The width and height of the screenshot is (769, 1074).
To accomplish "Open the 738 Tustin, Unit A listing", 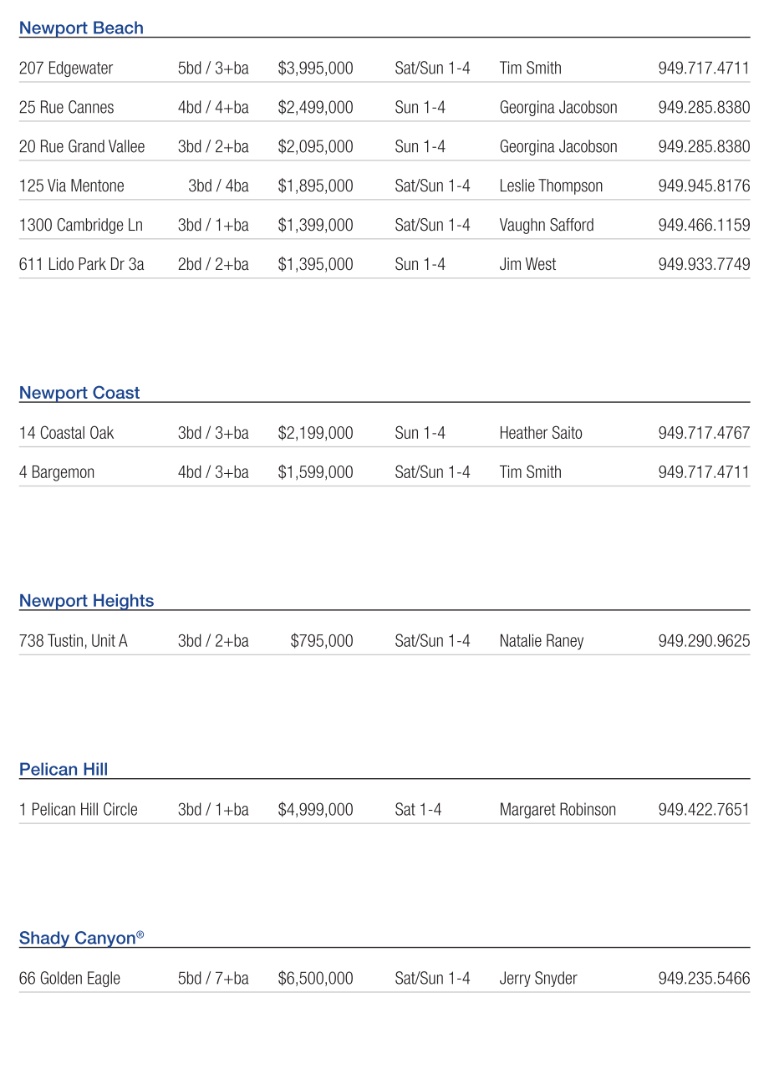I will 74,642.
